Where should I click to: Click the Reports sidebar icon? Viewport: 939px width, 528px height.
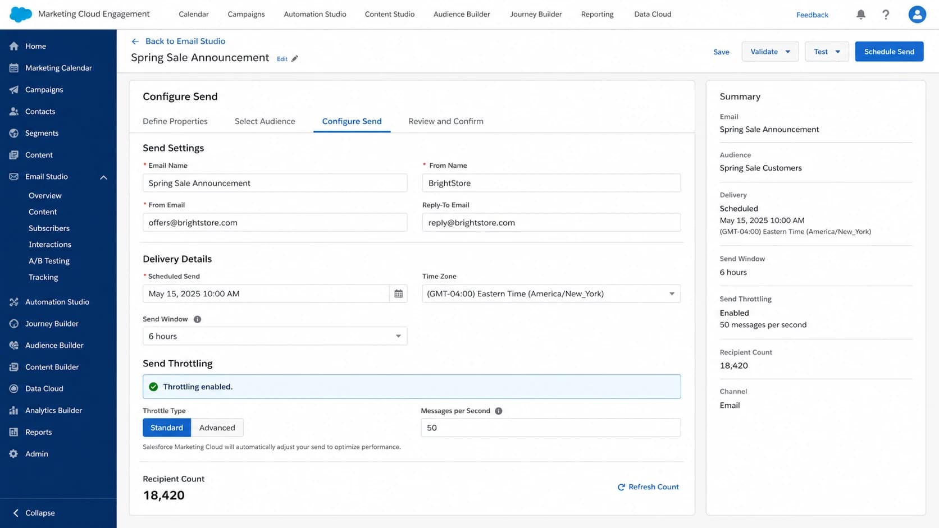click(14, 432)
